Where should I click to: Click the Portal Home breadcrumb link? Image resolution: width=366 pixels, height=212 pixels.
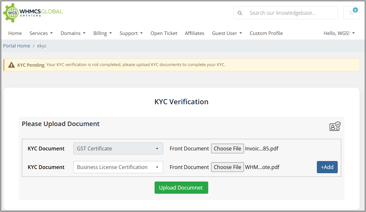pyautogui.click(x=17, y=46)
